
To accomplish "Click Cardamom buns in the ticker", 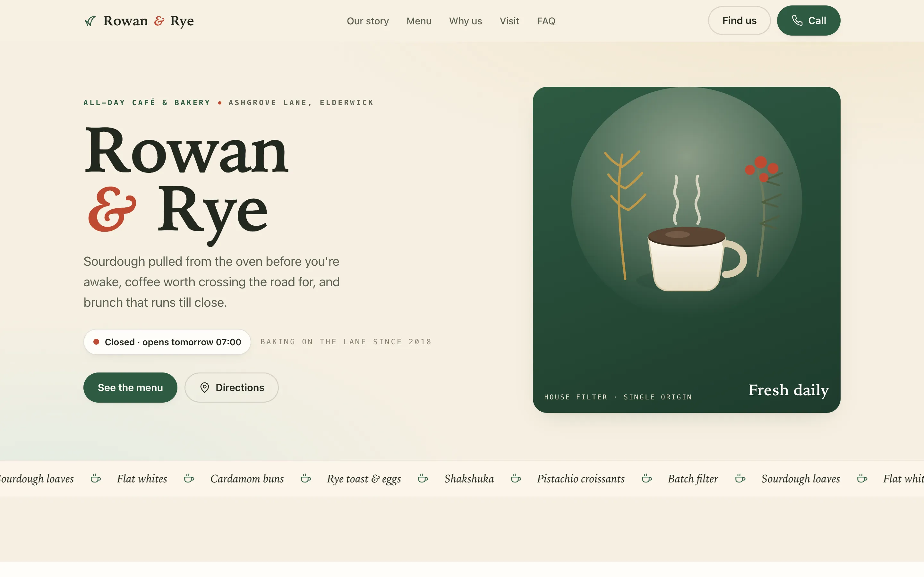I will 247,479.
